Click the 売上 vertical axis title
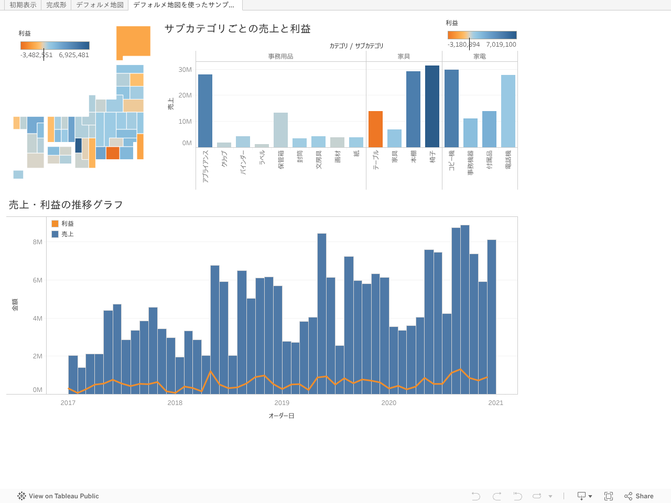The height and width of the screenshot is (503, 671). pos(171,104)
